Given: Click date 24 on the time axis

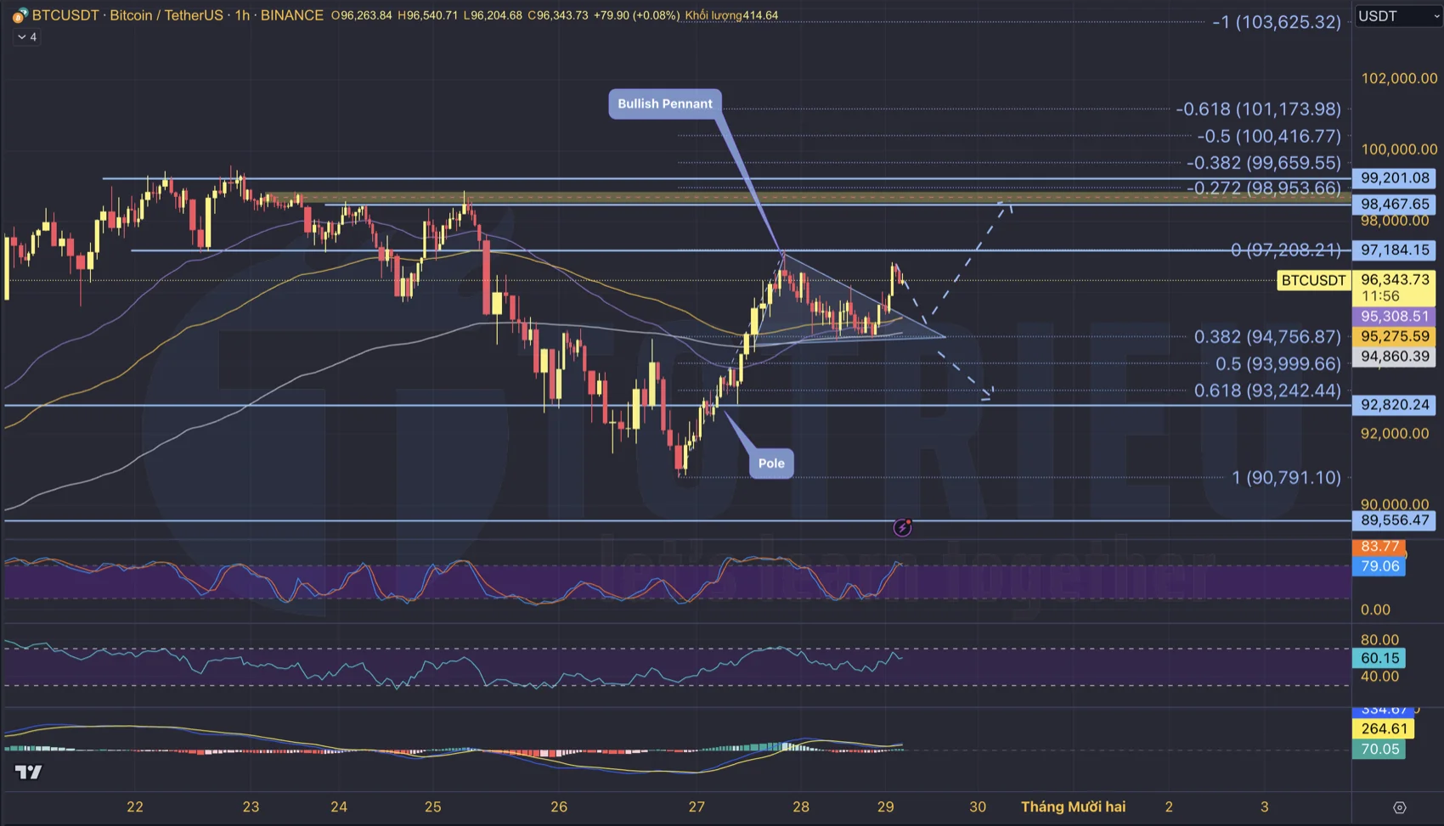Looking at the screenshot, I should [339, 806].
